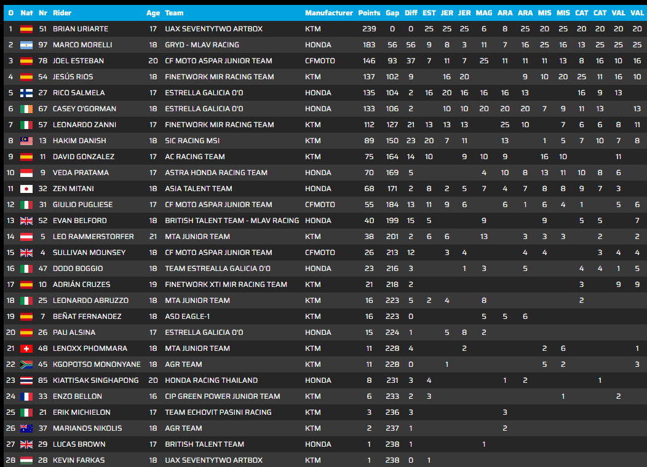The width and height of the screenshot is (647, 467).
Task: Click the Argentina flag next to Marco Morelli
Action: point(26,45)
